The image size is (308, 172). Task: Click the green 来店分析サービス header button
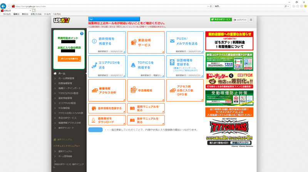tap(221, 20)
